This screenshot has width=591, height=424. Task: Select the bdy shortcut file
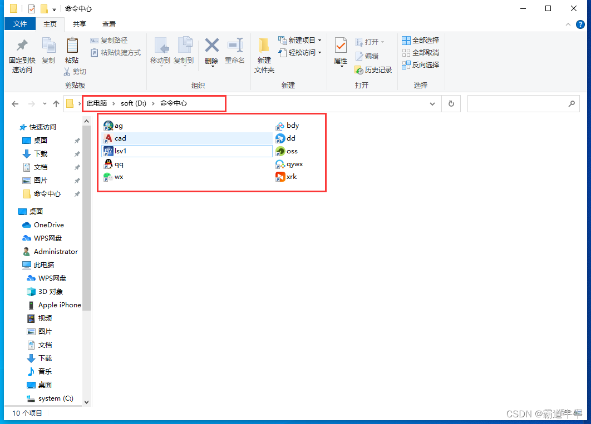tap(287, 126)
